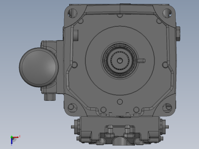This screenshot has width=199, height=149.
Task: Select the cylindrical boss at housing upper-left
Action: (x=76, y=35)
